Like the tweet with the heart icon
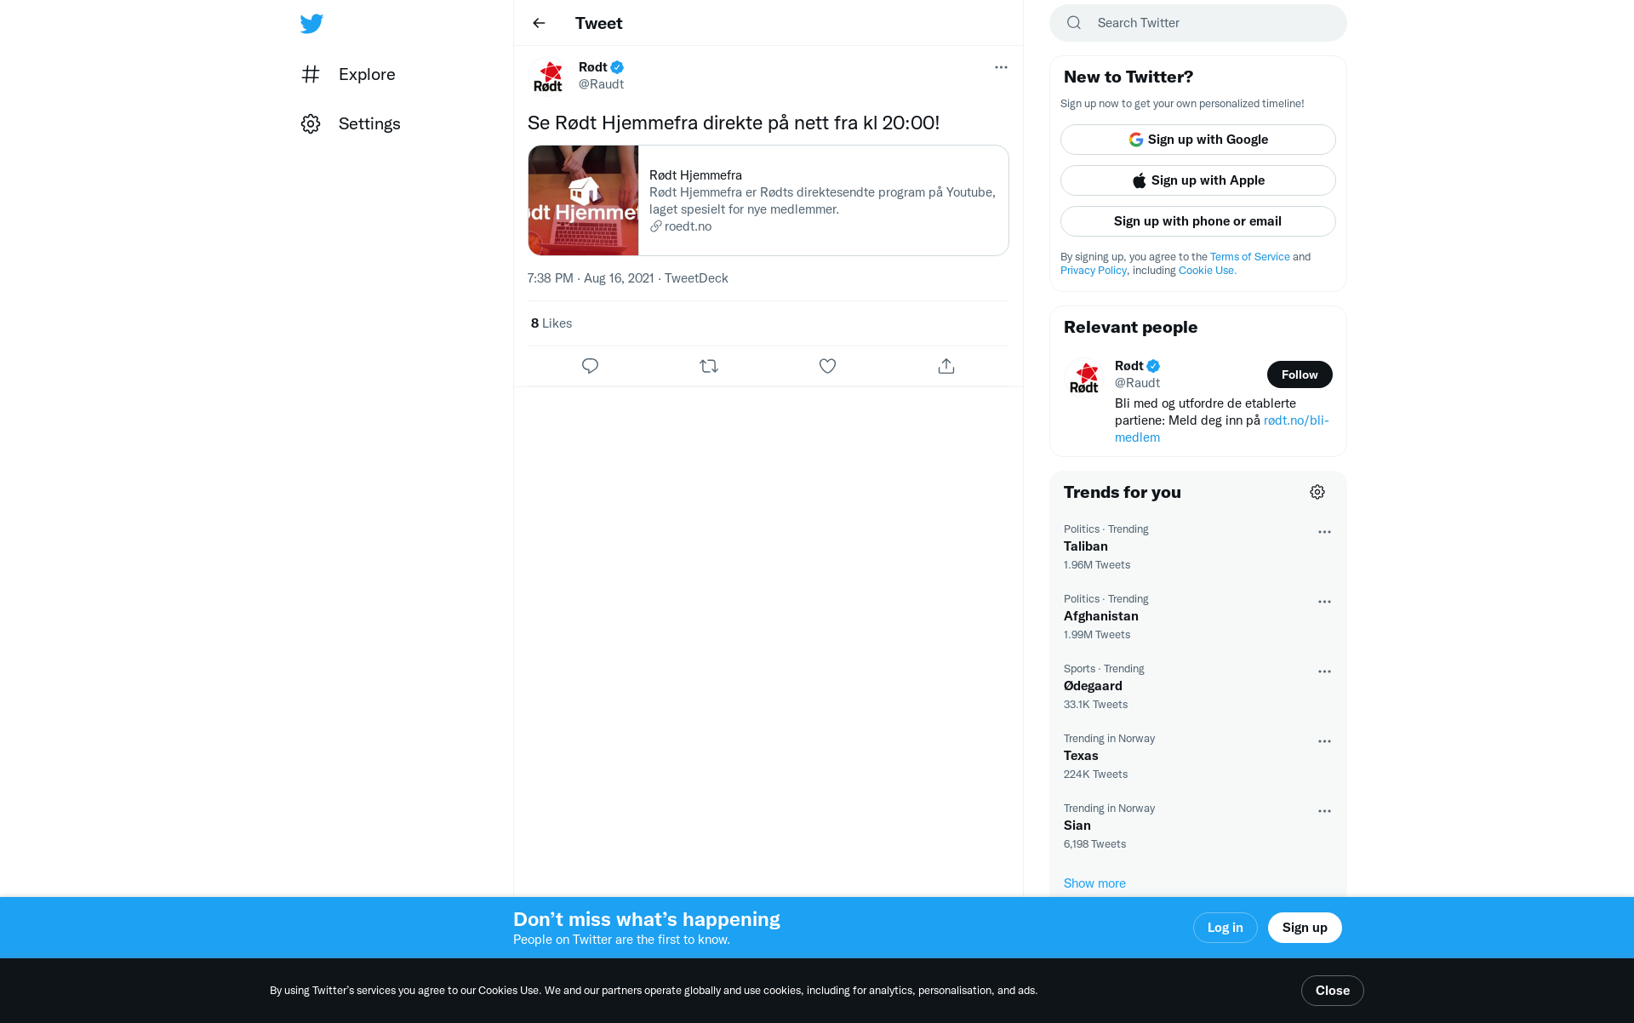This screenshot has height=1023, width=1634. pyautogui.click(x=827, y=366)
